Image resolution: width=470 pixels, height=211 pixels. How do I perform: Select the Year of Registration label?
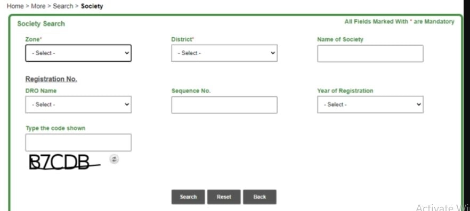(x=345, y=90)
